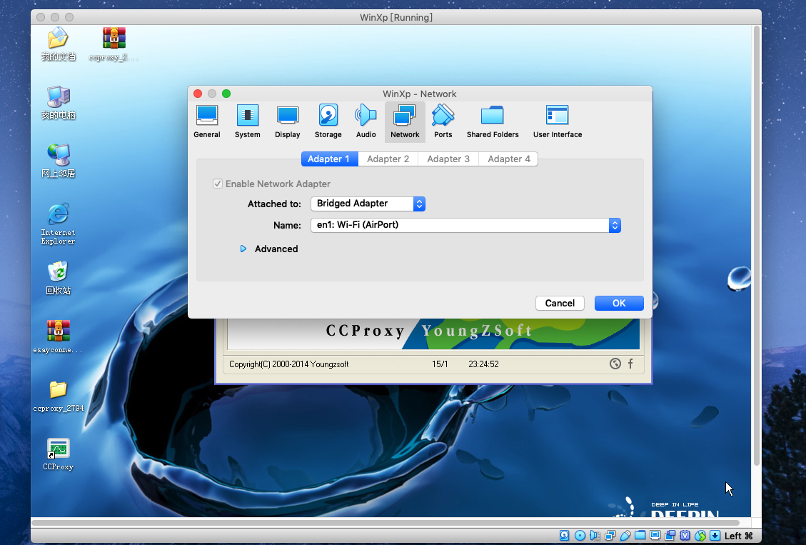806x545 pixels.
Task: Open User Interface settings
Action: pos(557,121)
